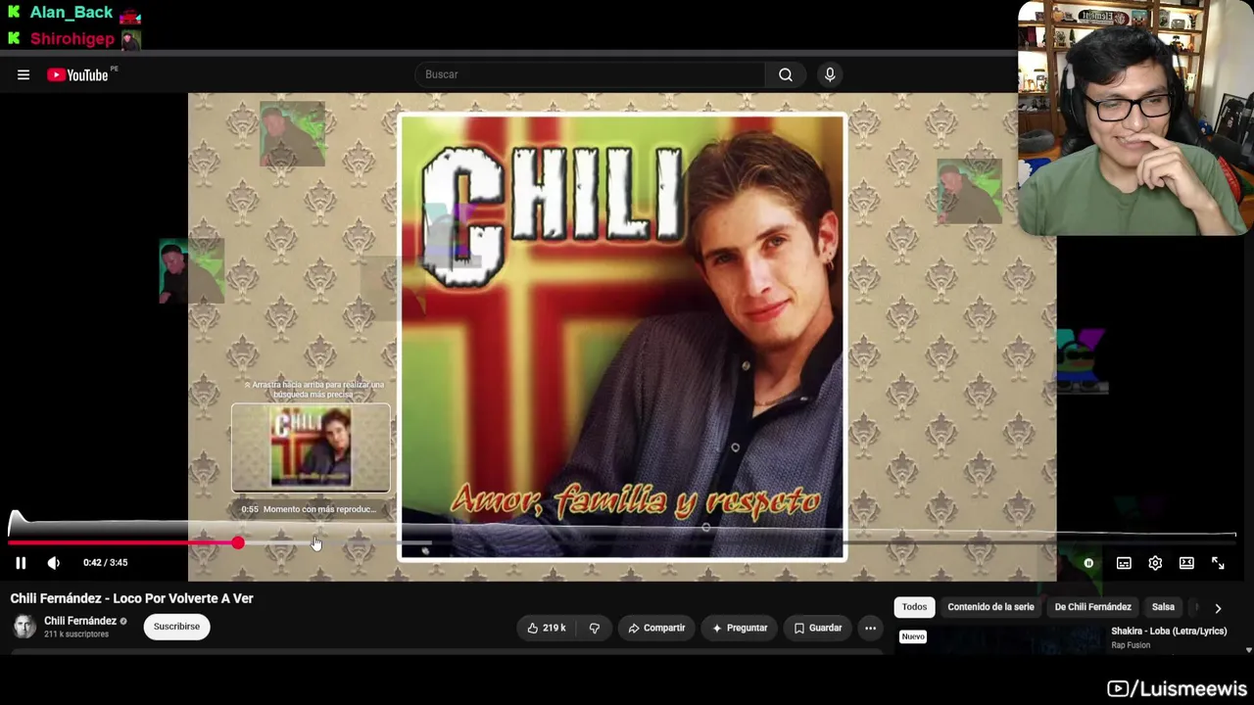This screenshot has height=705, width=1254.
Task: Open the YouTube hamburger guide menu
Action: (x=24, y=74)
